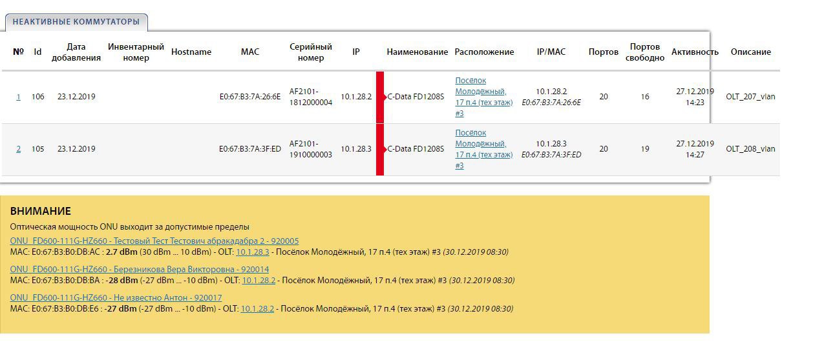Select serial number AF2101-1910000003
The height and width of the screenshot is (349, 824).
point(311,149)
